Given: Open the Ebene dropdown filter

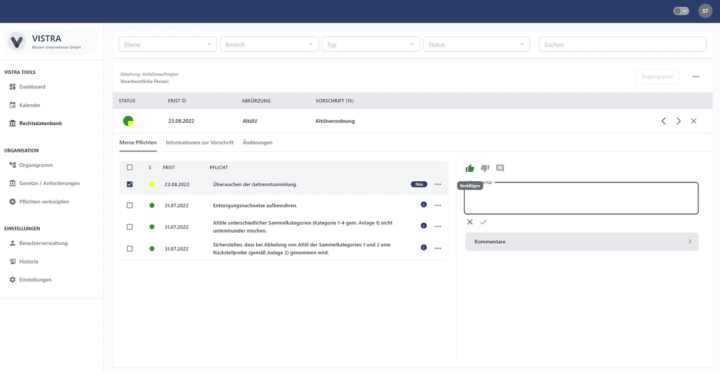Looking at the screenshot, I should (167, 45).
